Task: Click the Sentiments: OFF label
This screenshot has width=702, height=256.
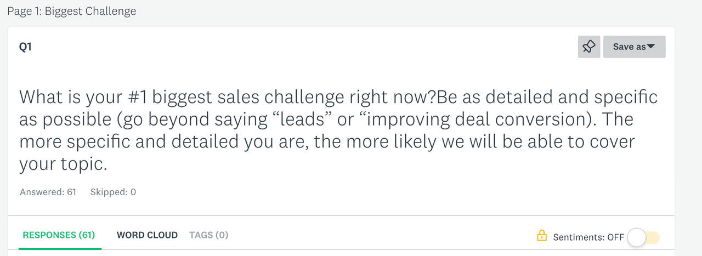Action: 588,237
